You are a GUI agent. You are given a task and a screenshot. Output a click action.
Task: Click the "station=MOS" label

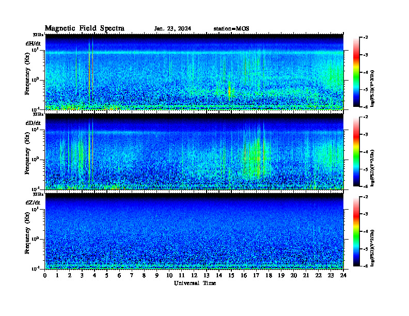coord(231,29)
